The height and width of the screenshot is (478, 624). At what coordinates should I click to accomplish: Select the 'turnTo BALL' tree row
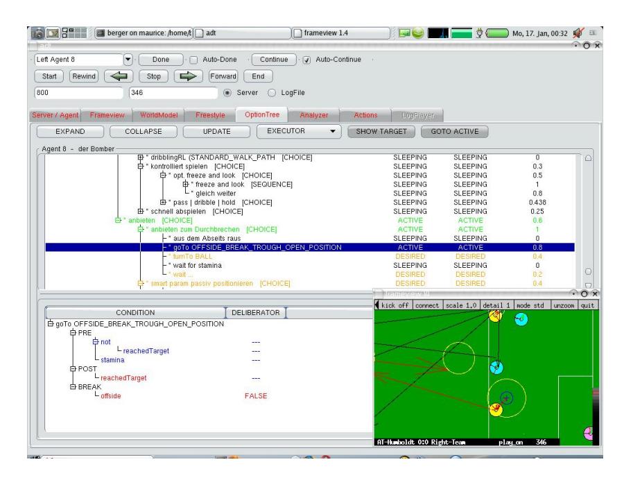pyautogui.click(x=310, y=256)
